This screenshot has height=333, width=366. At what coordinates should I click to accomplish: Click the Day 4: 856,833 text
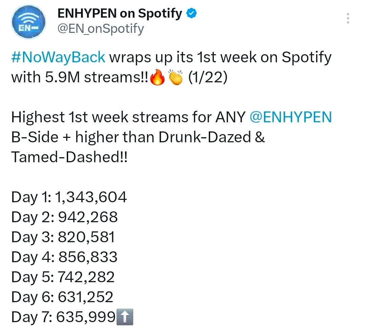(64, 257)
